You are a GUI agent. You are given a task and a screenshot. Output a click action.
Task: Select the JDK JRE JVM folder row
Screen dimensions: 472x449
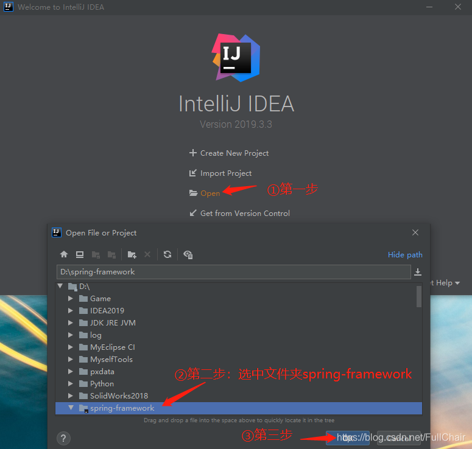tap(239, 322)
